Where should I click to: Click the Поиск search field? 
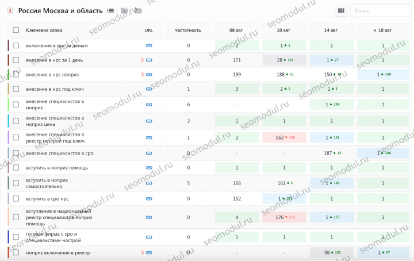[381, 11]
